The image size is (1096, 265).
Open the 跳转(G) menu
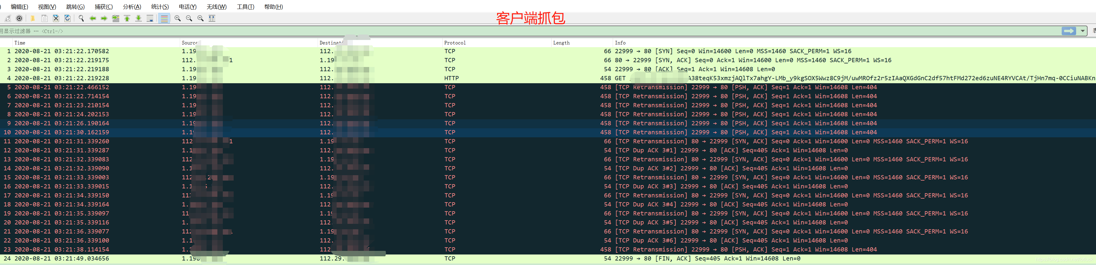(75, 7)
